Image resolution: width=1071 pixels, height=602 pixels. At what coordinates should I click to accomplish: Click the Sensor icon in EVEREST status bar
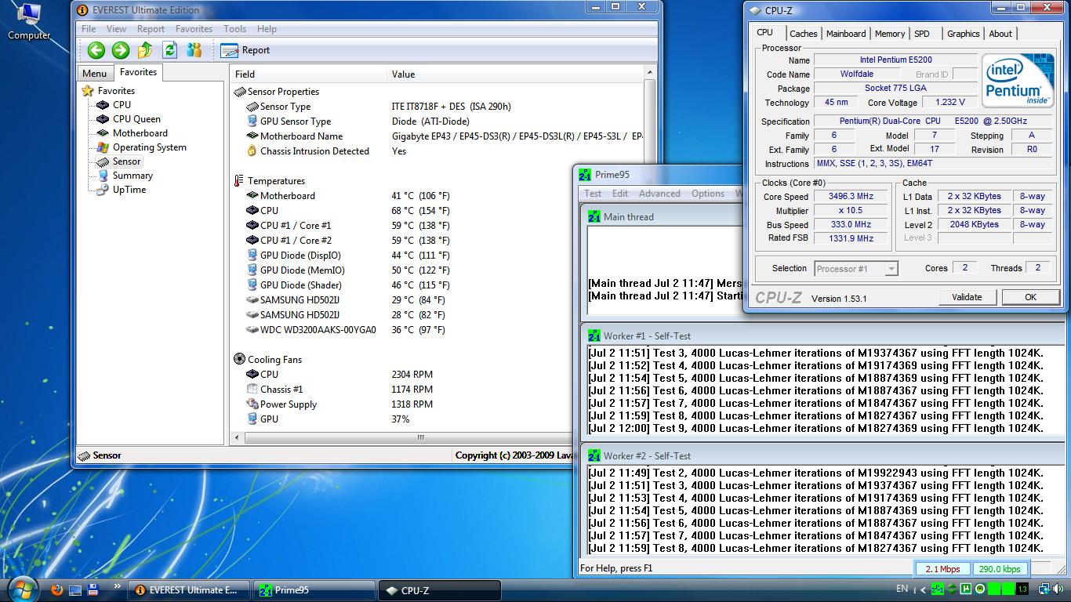tap(85, 455)
